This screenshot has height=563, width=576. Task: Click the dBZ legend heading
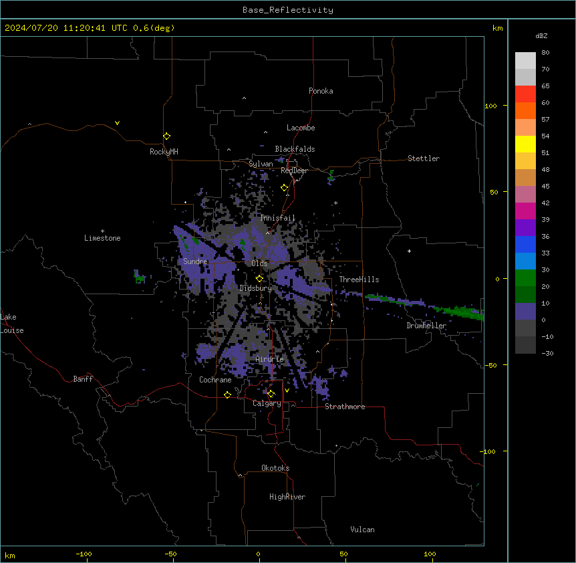click(x=541, y=35)
